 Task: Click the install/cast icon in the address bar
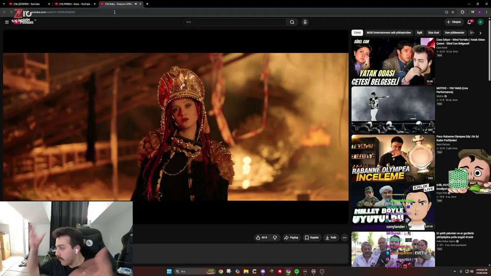pos(446,12)
